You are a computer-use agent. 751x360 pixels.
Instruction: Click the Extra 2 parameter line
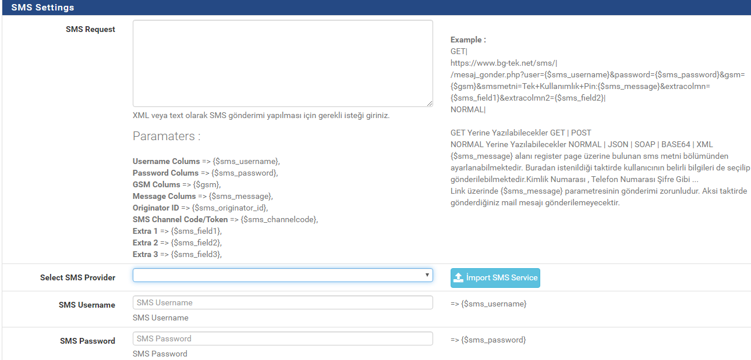(177, 243)
